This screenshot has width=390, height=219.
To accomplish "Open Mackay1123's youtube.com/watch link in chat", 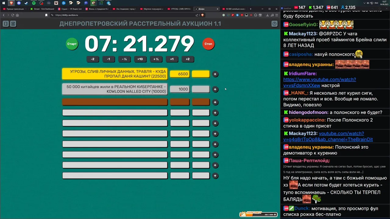I will [x=328, y=136].
